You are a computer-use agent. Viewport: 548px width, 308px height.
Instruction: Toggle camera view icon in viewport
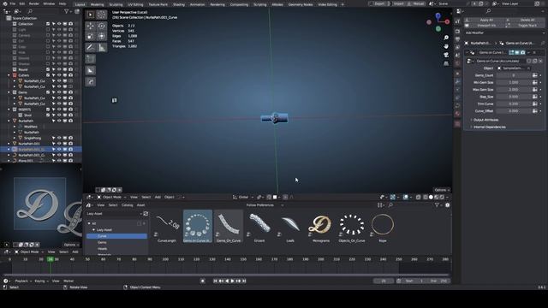pyautogui.click(x=446, y=55)
